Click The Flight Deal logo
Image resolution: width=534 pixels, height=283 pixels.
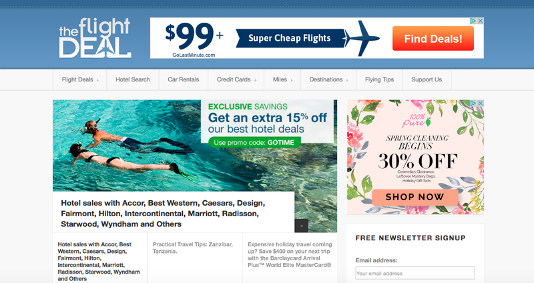click(95, 38)
